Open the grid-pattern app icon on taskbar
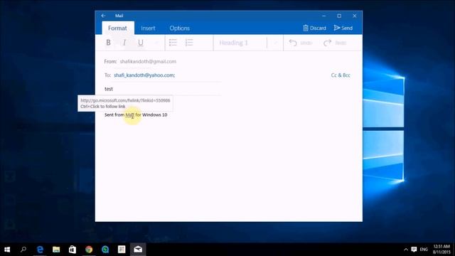 click(122, 250)
